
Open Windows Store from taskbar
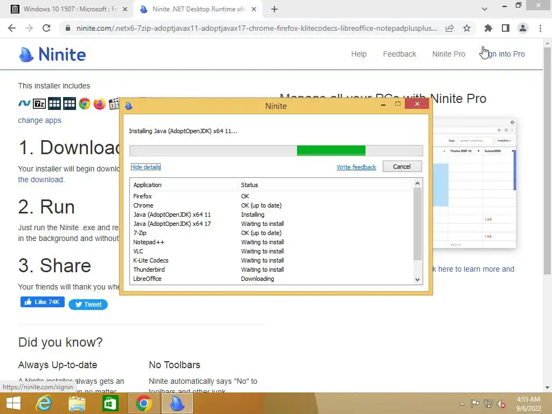[x=110, y=403]
